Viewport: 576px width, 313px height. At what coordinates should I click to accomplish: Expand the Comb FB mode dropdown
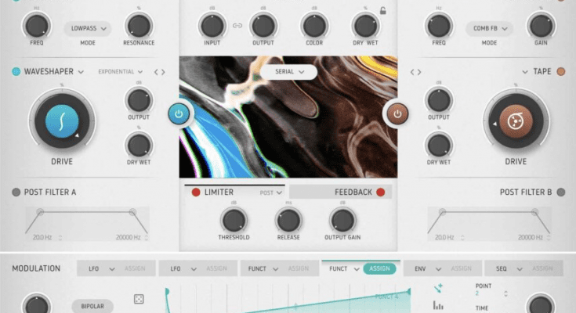pyautogui.click(x=490, y=28)
